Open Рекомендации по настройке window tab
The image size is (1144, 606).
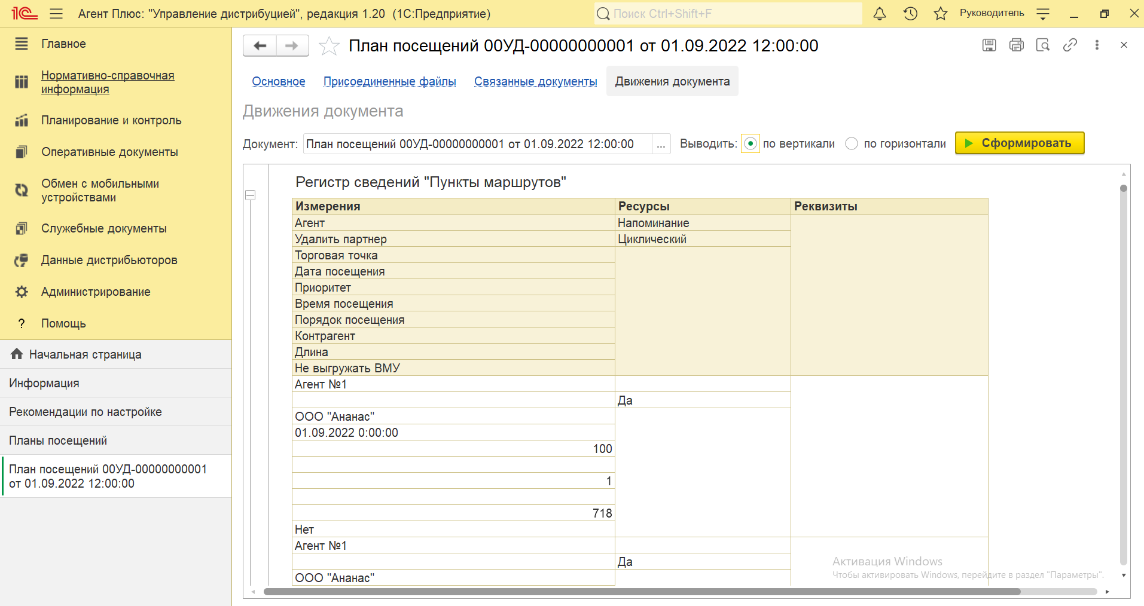(x=115, y=412)
